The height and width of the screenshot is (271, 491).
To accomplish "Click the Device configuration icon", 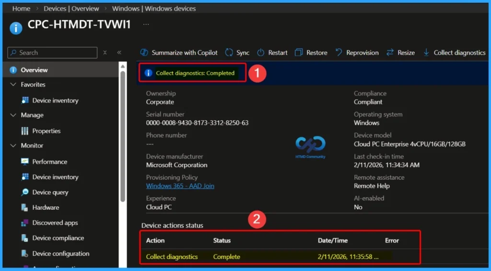I will click(x=25, y=253).
